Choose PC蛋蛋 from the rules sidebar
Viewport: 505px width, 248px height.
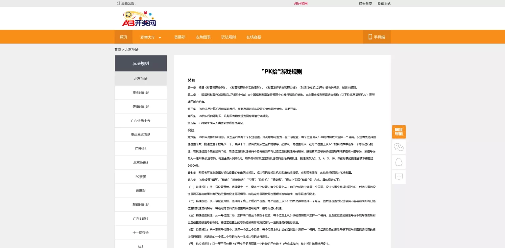coord(141,177)
